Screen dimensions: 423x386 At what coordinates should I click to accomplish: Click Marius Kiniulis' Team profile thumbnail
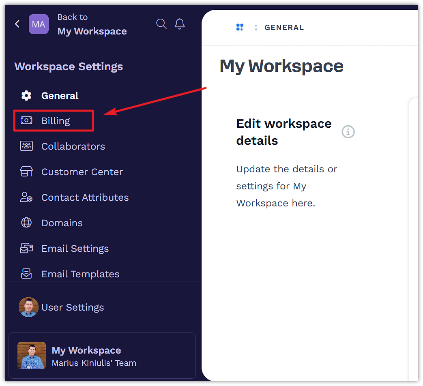pos(32,355)
